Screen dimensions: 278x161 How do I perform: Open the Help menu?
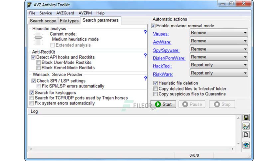(100, 13)
